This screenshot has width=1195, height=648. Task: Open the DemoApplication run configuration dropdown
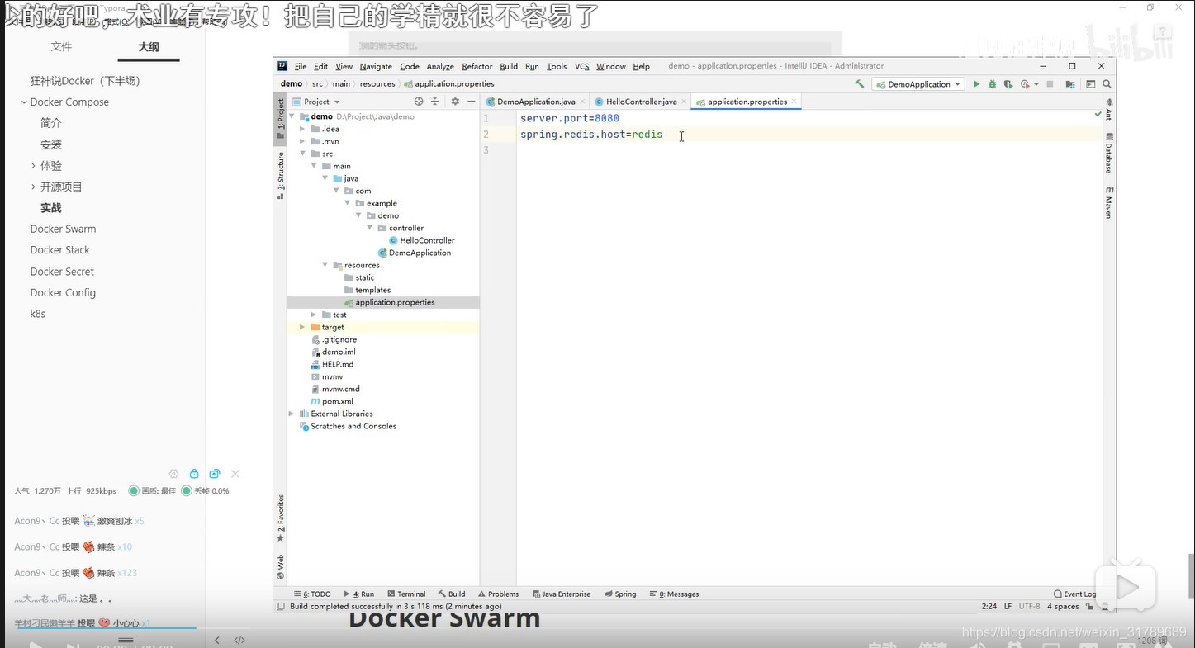(x=918, y=84)
